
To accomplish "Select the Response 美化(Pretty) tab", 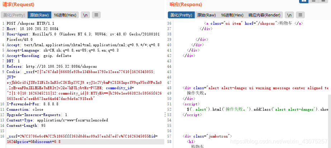I will pyautogui.click(x=181, y=15).
